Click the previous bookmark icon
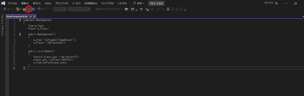Viewport: 304px width, 96px height. click(173, 9)
